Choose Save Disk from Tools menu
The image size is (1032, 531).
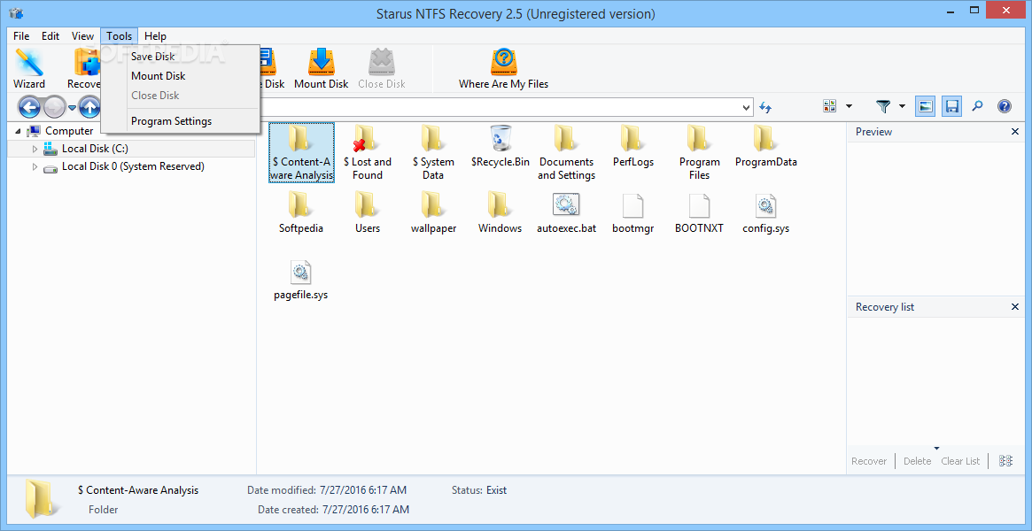[x=181, y=57]
